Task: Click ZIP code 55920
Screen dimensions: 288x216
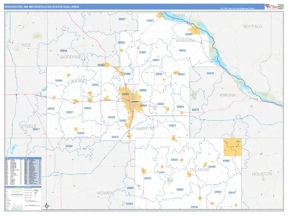Action: click(x=111, y=117)
